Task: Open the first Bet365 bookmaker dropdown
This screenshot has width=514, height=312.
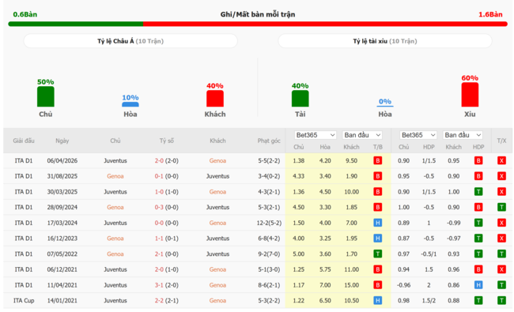Action: tap(315, 135)
